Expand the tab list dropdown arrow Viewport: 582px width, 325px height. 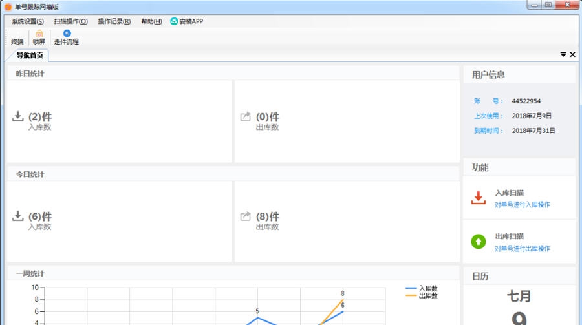(x=563, y=55)
